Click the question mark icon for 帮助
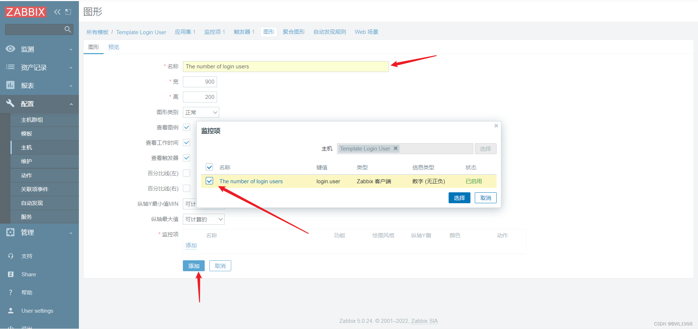698x329 pixels. coord(11,292)
